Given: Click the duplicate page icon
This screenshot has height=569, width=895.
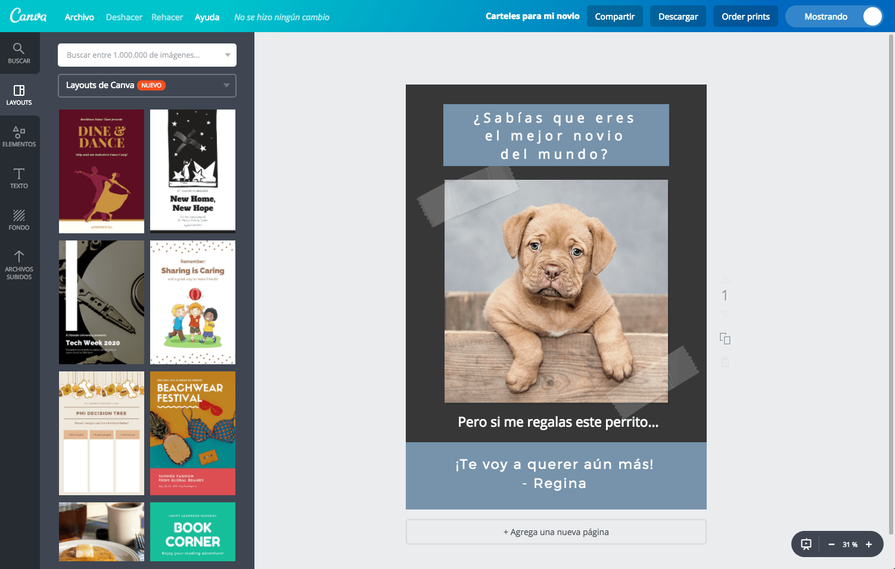Looking at the screenshot, I should click(x=725, y=339).
